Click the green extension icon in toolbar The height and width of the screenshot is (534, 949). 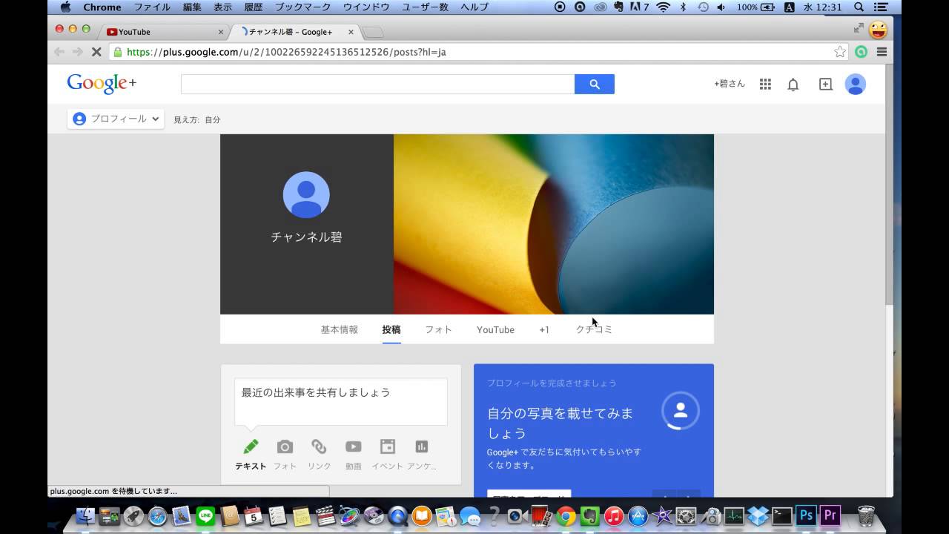pos(861,52)
